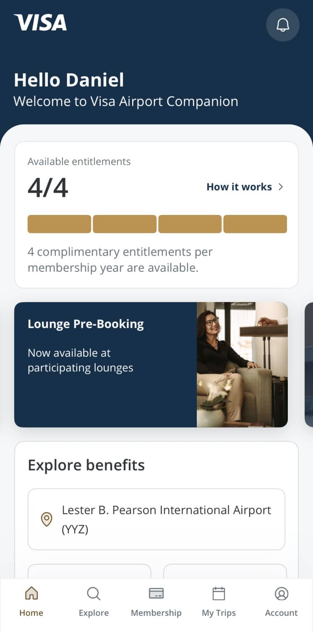Tap the next carousel card peeking right
The image size is (313, 631).
click(x=309, y=364)
